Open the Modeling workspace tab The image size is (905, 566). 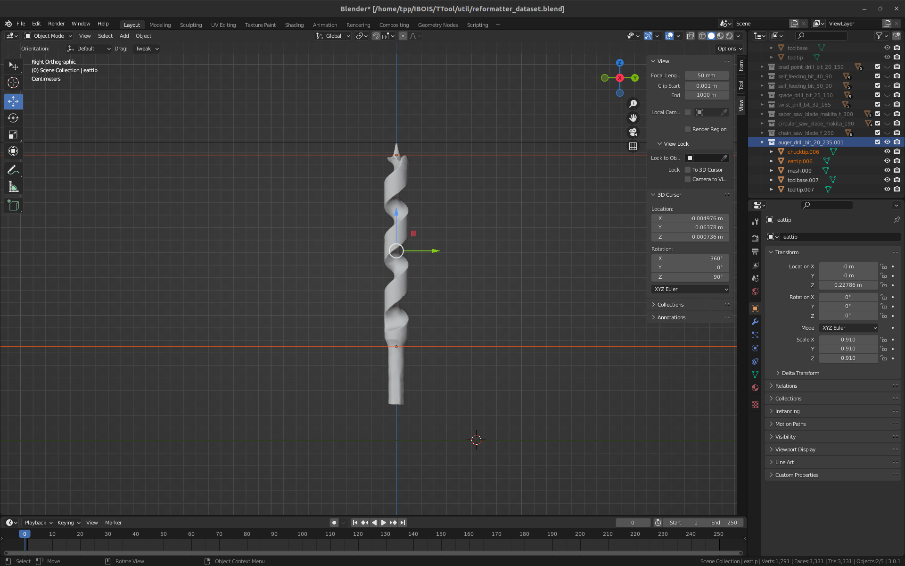pyautogui.click(x=160, y=25)
